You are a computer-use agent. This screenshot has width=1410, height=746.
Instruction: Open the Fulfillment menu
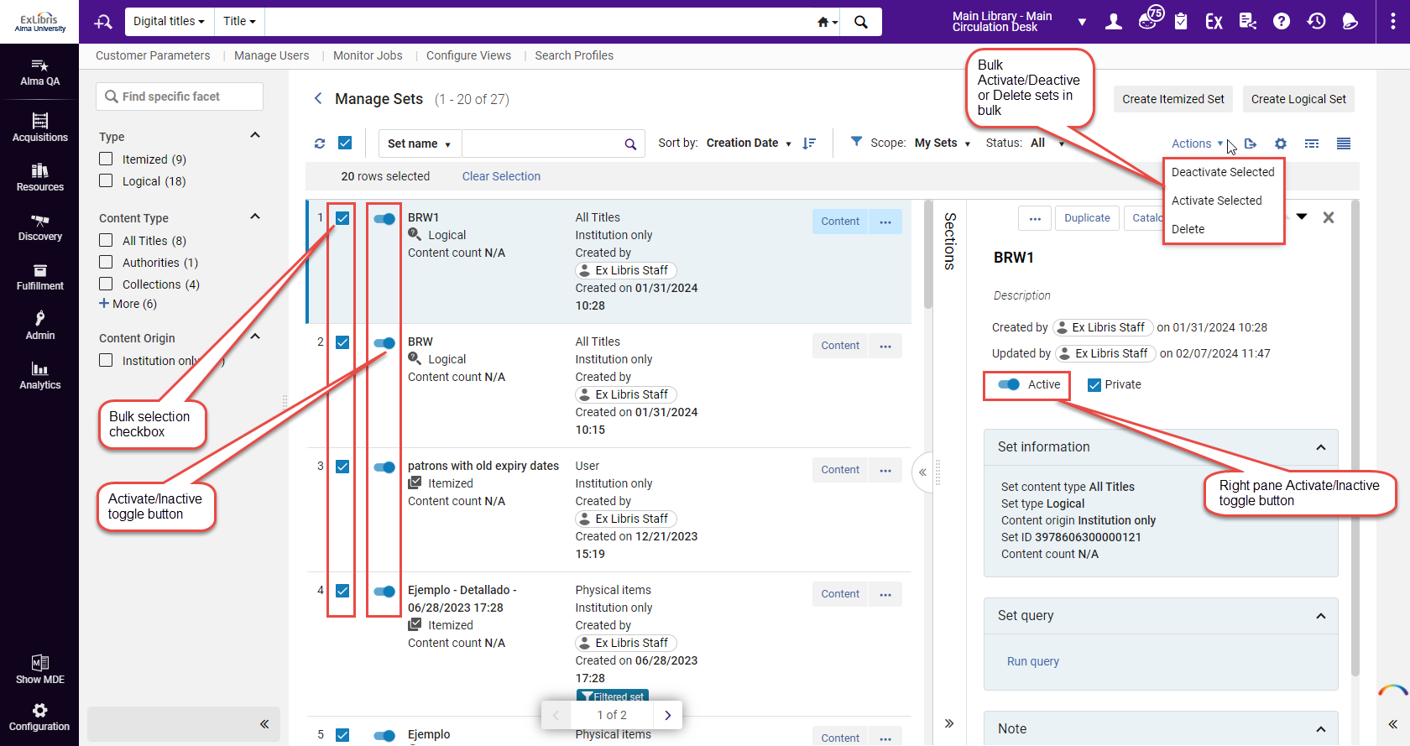click(x=39, y=276)
